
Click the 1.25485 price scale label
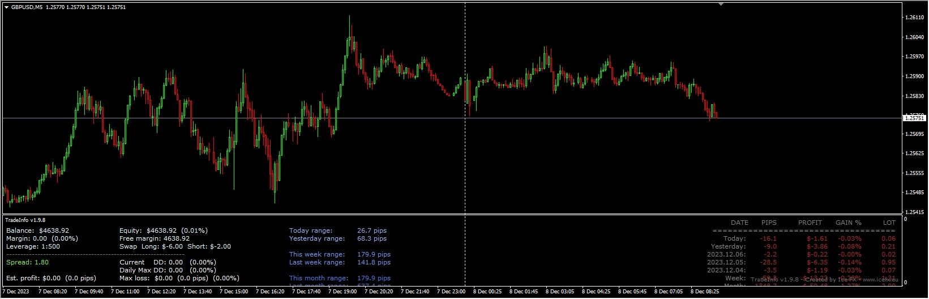(914, 193)
